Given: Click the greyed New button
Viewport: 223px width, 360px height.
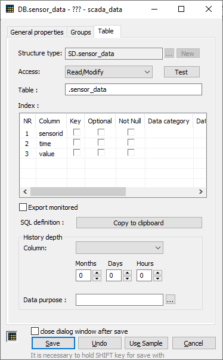Looking at the screenshot, I should (x=188, y=54).
